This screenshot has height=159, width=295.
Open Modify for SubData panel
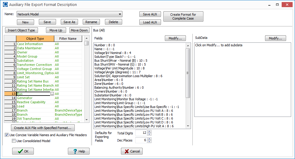[275, 38]
